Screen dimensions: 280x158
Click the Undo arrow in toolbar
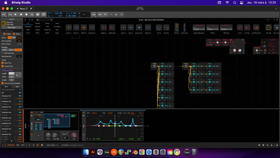[x=105, y=14]
